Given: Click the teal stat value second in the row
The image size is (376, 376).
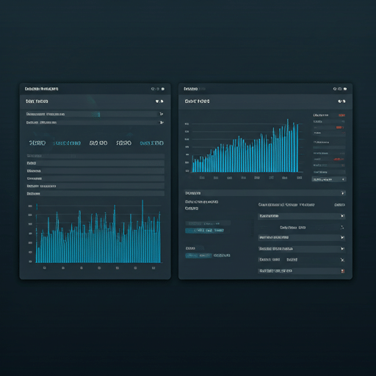Looking at the screenshot, I should point(67,143).
